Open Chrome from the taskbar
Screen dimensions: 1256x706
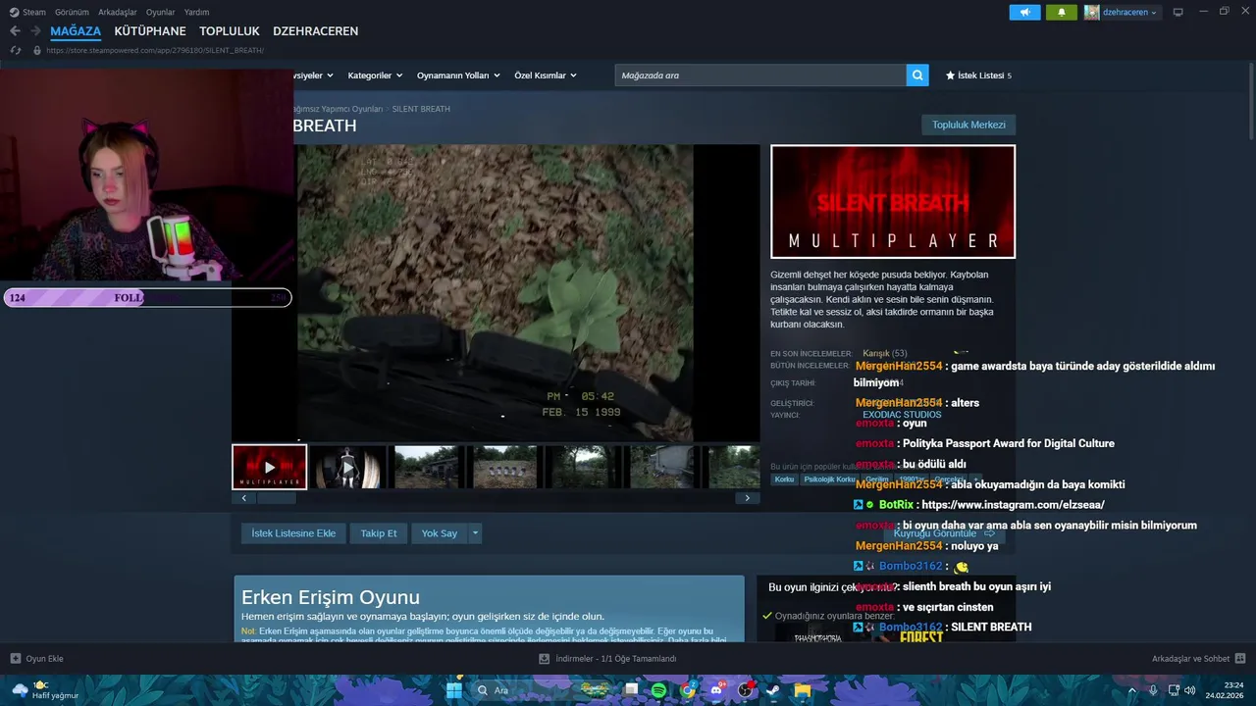click(688, 690)
